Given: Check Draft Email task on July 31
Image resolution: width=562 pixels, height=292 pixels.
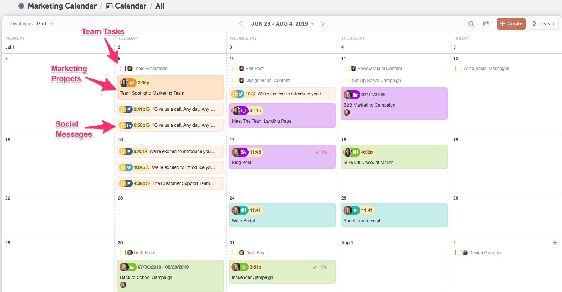Looking at the screenshot, I should click(x=234, y=253).
